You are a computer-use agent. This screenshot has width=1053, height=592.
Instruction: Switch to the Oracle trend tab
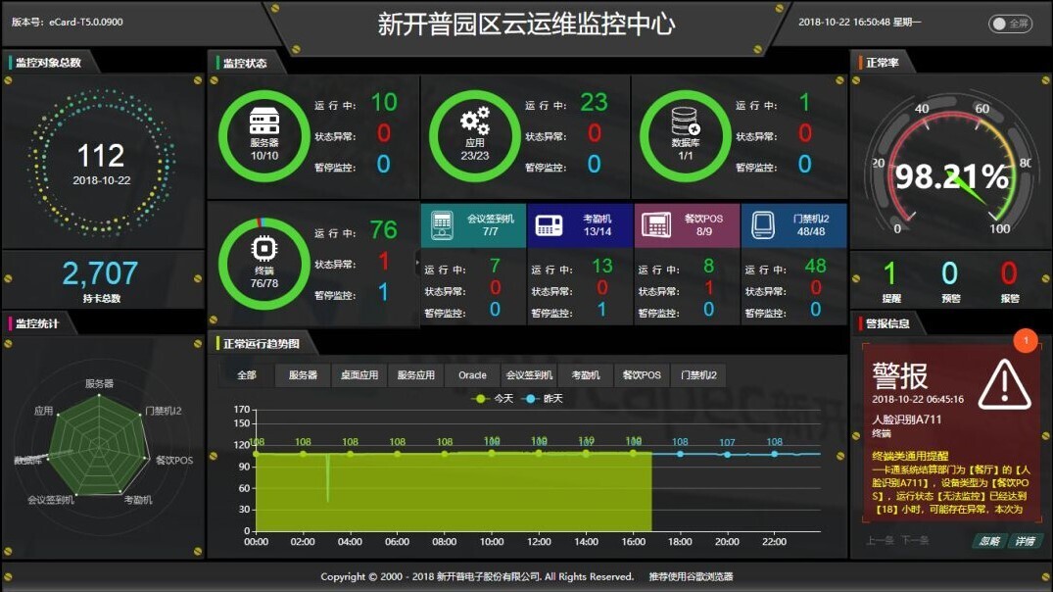(472, 375)
